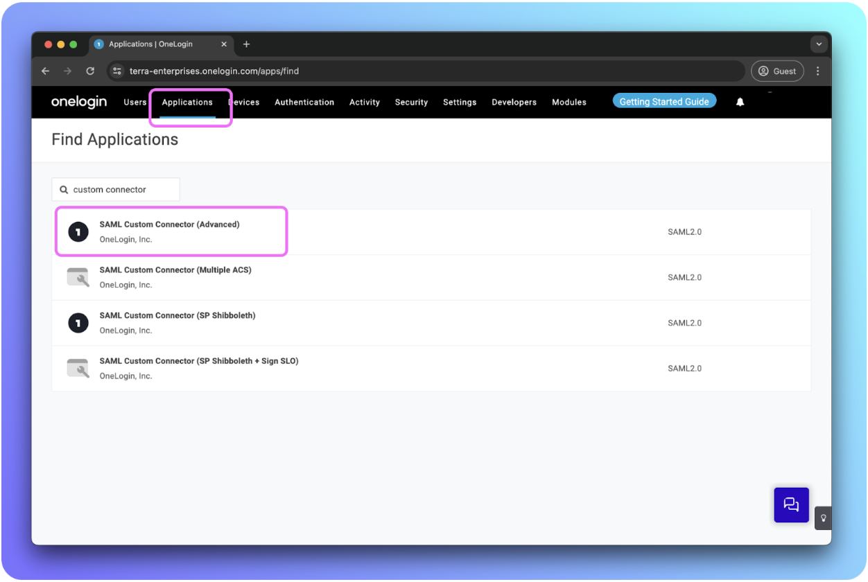Viewport: 868px width, 582px height.
Task: Select SAML Custom Connector (Advanced) title
Action: 169,224
